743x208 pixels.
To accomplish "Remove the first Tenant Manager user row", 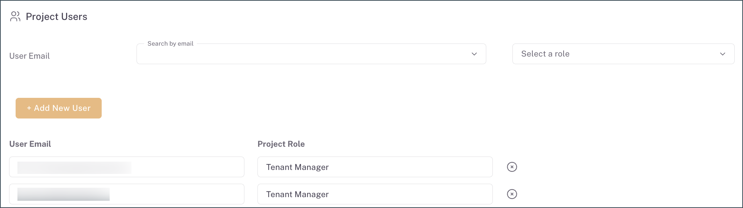I will click(x=512, y=167).
